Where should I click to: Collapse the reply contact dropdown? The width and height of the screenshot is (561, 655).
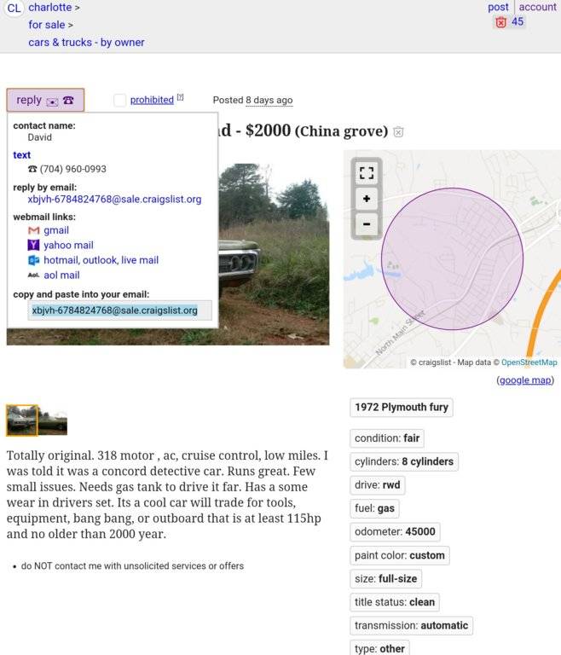(45, 100)
